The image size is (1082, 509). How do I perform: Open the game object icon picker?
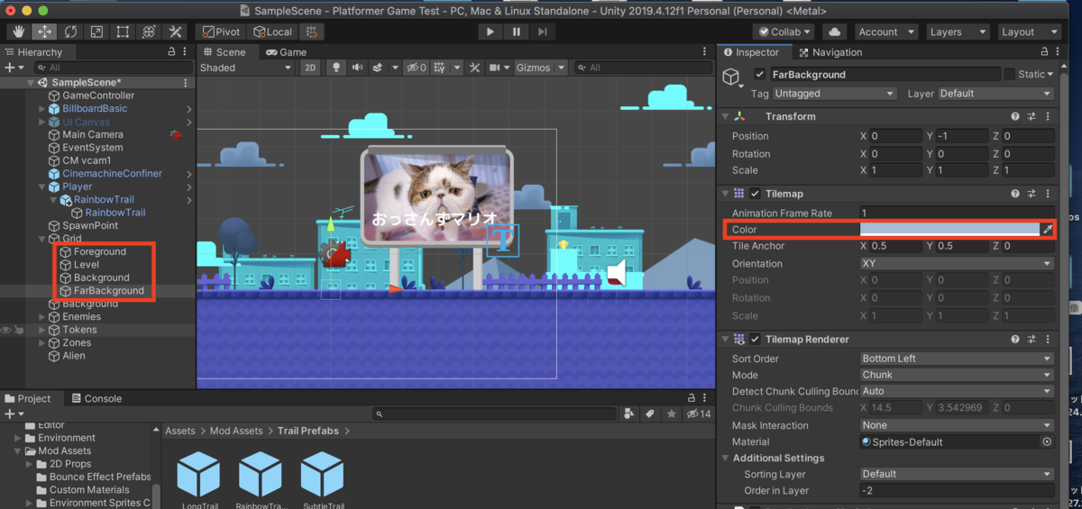tap(732, 78)
